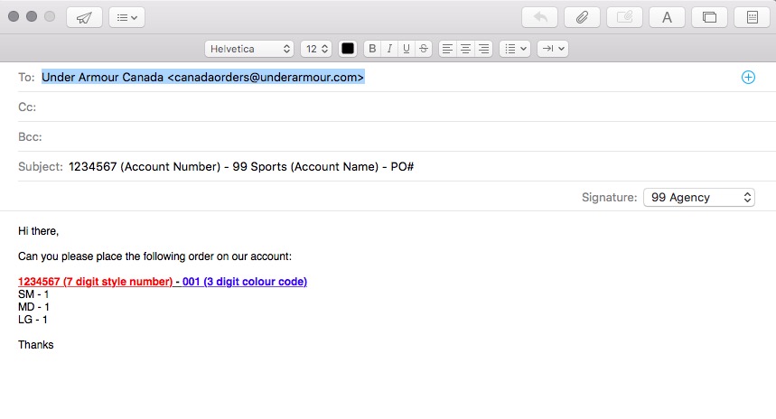Add contact with blue plus icon

point(748,77)
